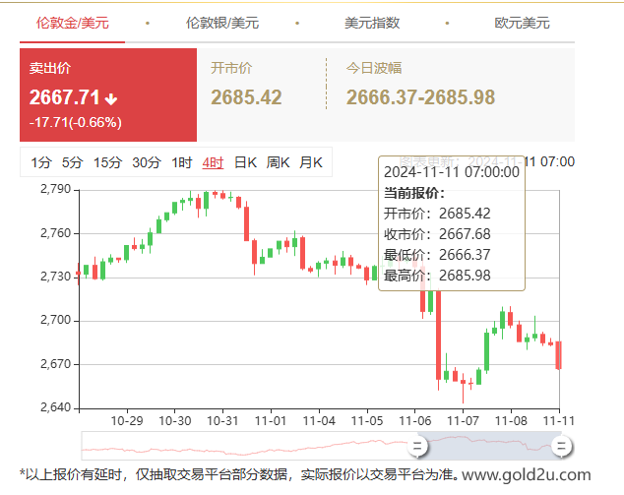Click the 2,640 y-axis label

(55, 407)
